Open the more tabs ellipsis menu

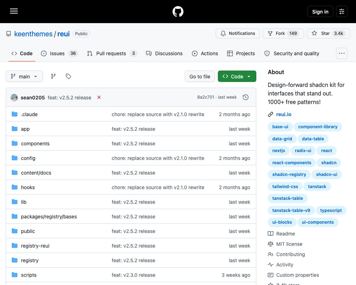pos(341,53)
